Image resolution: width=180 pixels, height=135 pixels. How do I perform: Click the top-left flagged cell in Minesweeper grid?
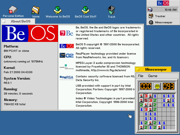(x=141, y=96)
